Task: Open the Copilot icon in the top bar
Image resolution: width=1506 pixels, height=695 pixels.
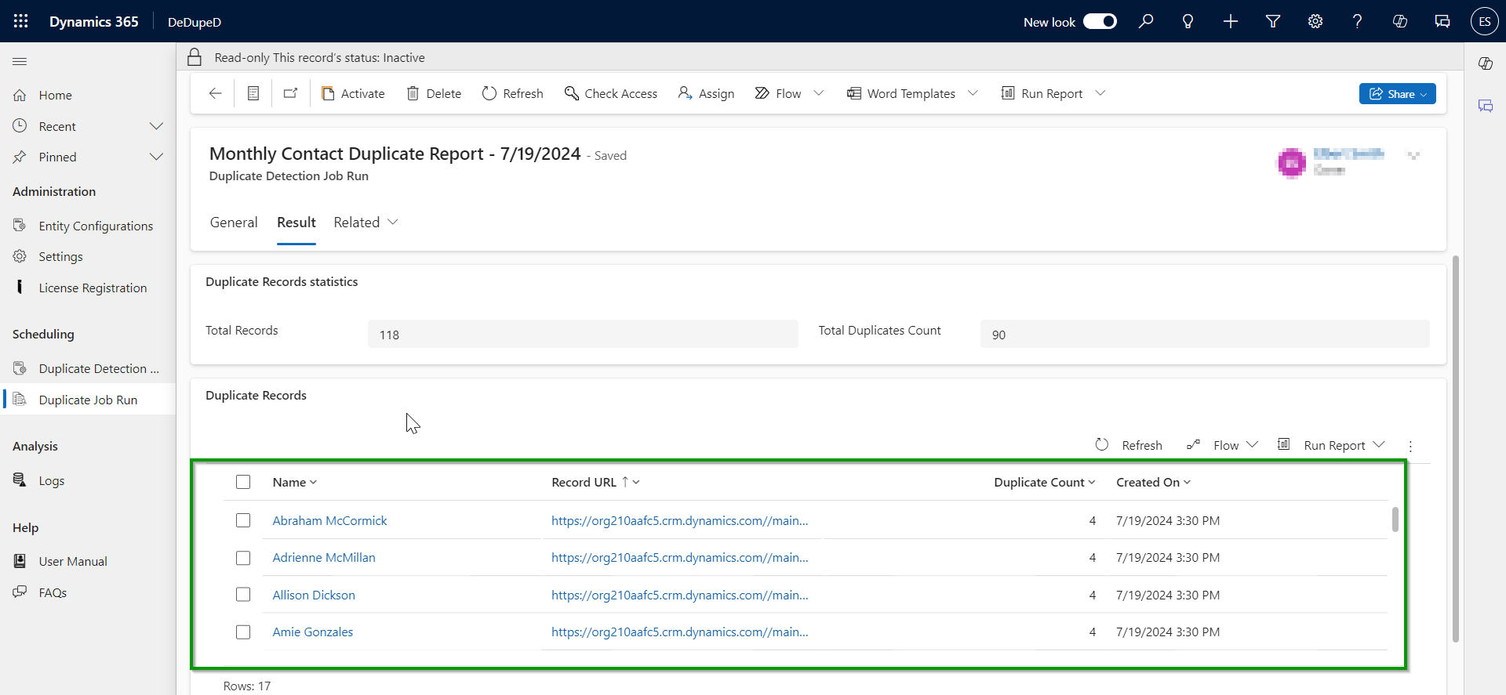Action: [1400, 21]
